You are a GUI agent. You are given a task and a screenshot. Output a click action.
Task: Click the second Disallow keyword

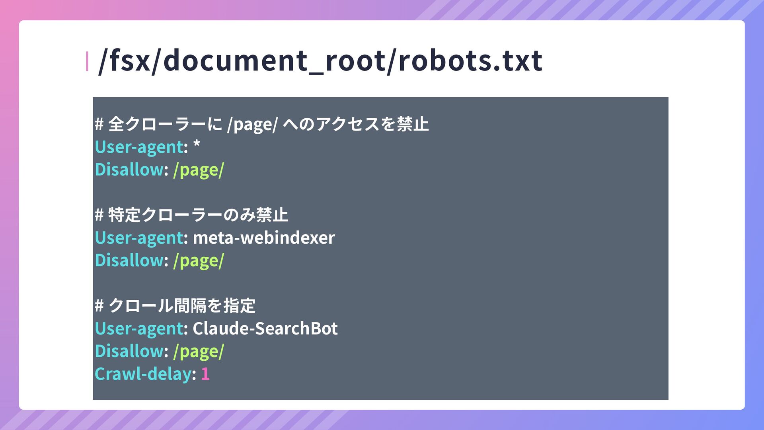click(x=129, y=260)
